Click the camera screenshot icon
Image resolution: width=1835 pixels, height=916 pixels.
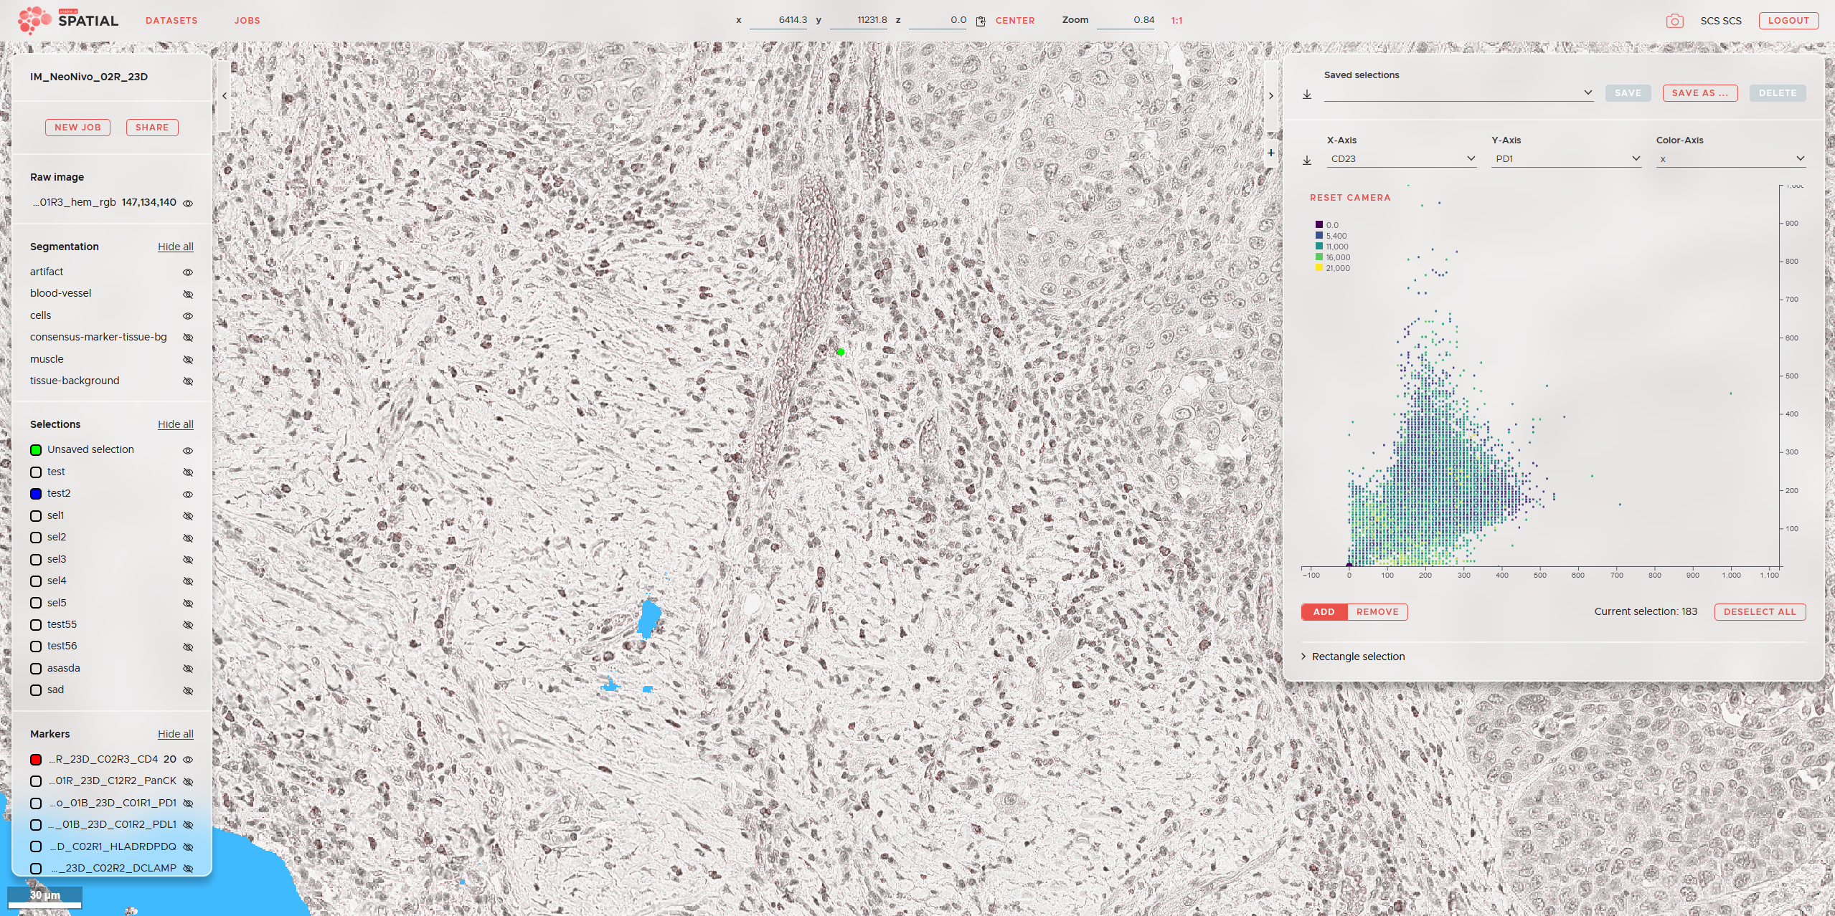tap(1674, 21)
